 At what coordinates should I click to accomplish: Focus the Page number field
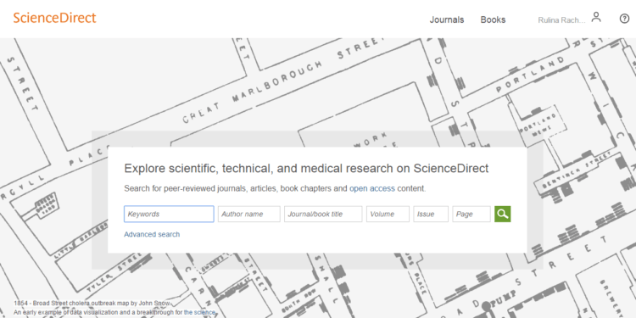(471, 215)
